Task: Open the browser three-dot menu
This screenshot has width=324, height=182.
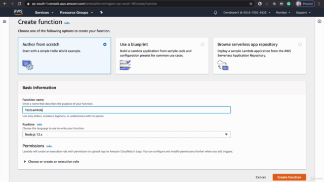Action: (x=319, y=4)
